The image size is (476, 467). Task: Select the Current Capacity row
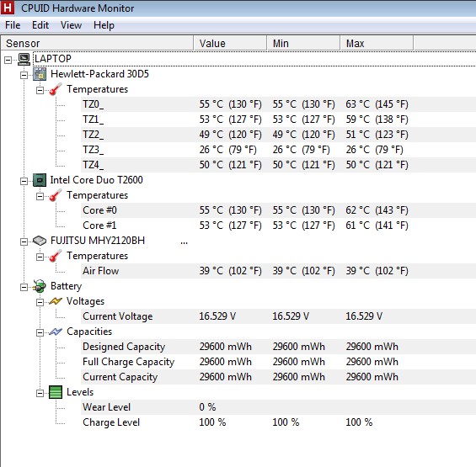click(x=278, y=377)
